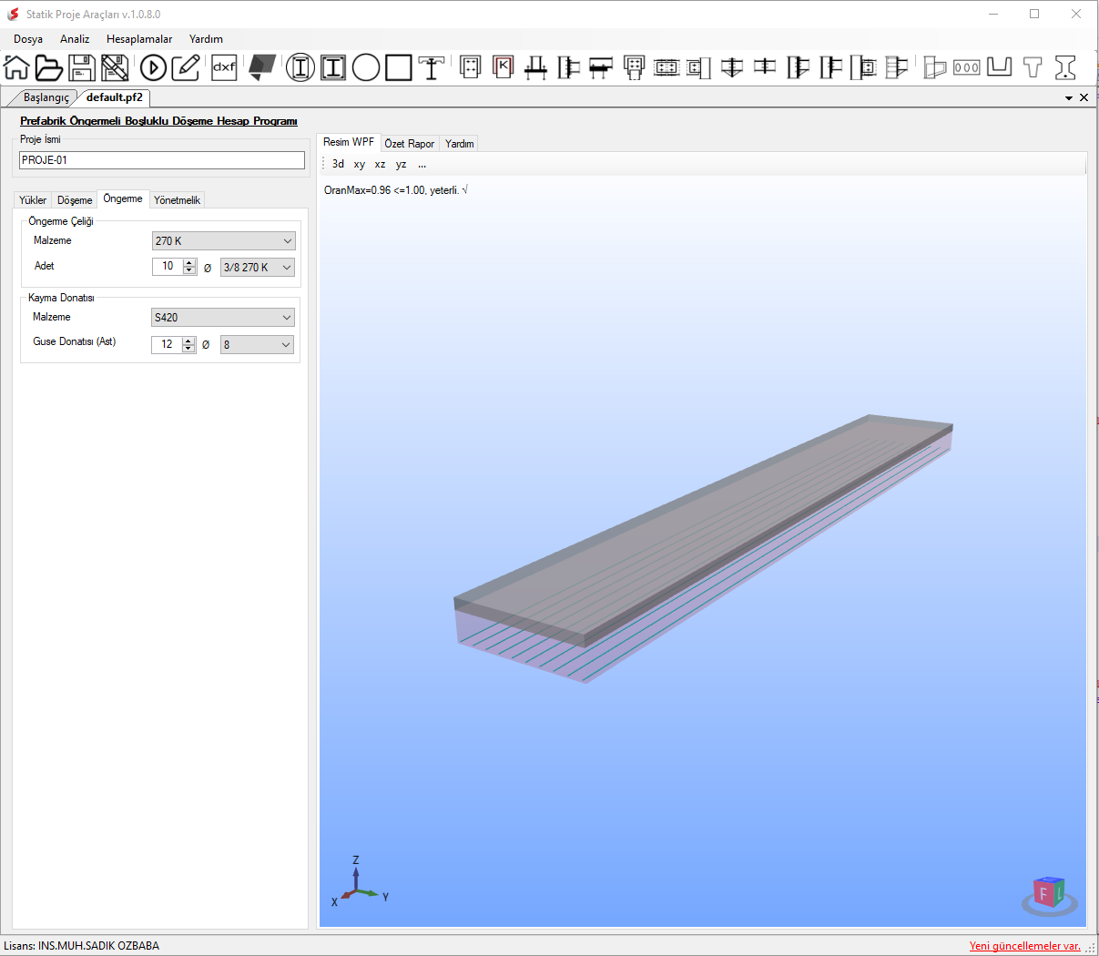The image size is (1099, 956).
Task: Select the empty square section icon
Action: pyautogui.click(x=399, y=67)
